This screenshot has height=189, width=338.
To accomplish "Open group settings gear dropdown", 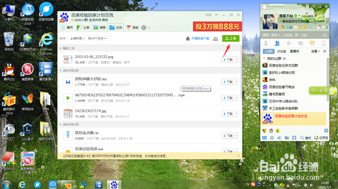I will (145, 28).
